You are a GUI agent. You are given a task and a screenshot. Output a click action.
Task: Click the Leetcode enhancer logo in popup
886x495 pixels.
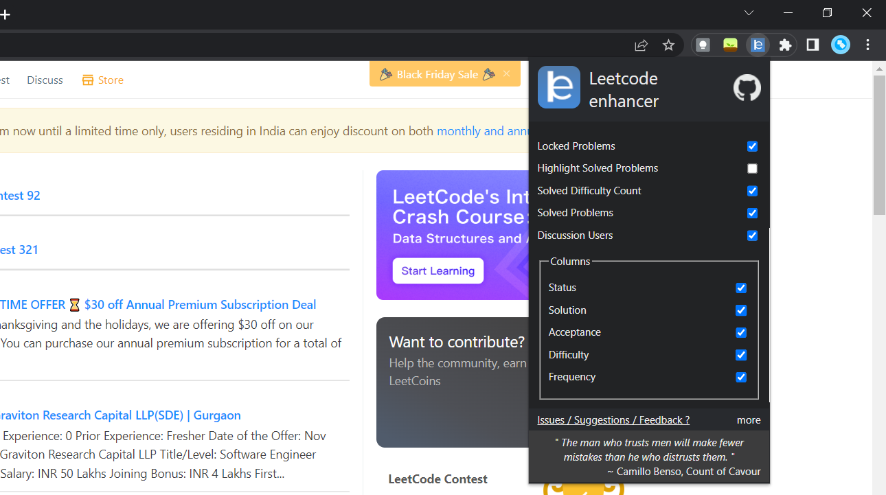pyautogui.click(x=559, y=87)
